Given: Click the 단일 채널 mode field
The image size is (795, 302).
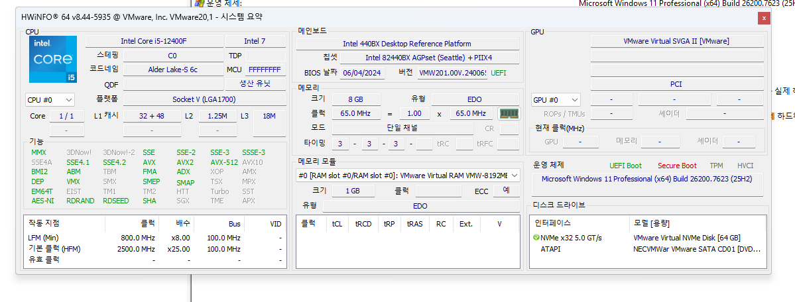Looking at the screenshot, I should [x=403, y=128].
